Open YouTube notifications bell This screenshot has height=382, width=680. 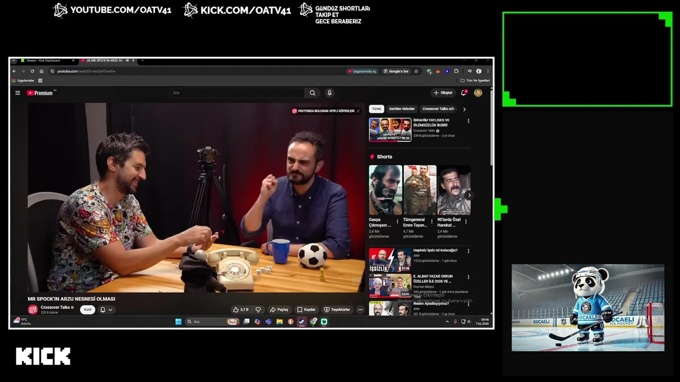(463, 93)
